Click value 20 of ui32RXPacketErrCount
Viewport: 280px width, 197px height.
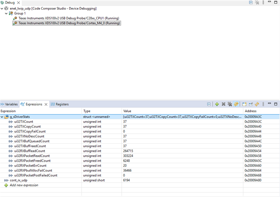pyautogui.click(x=125, y=166)
